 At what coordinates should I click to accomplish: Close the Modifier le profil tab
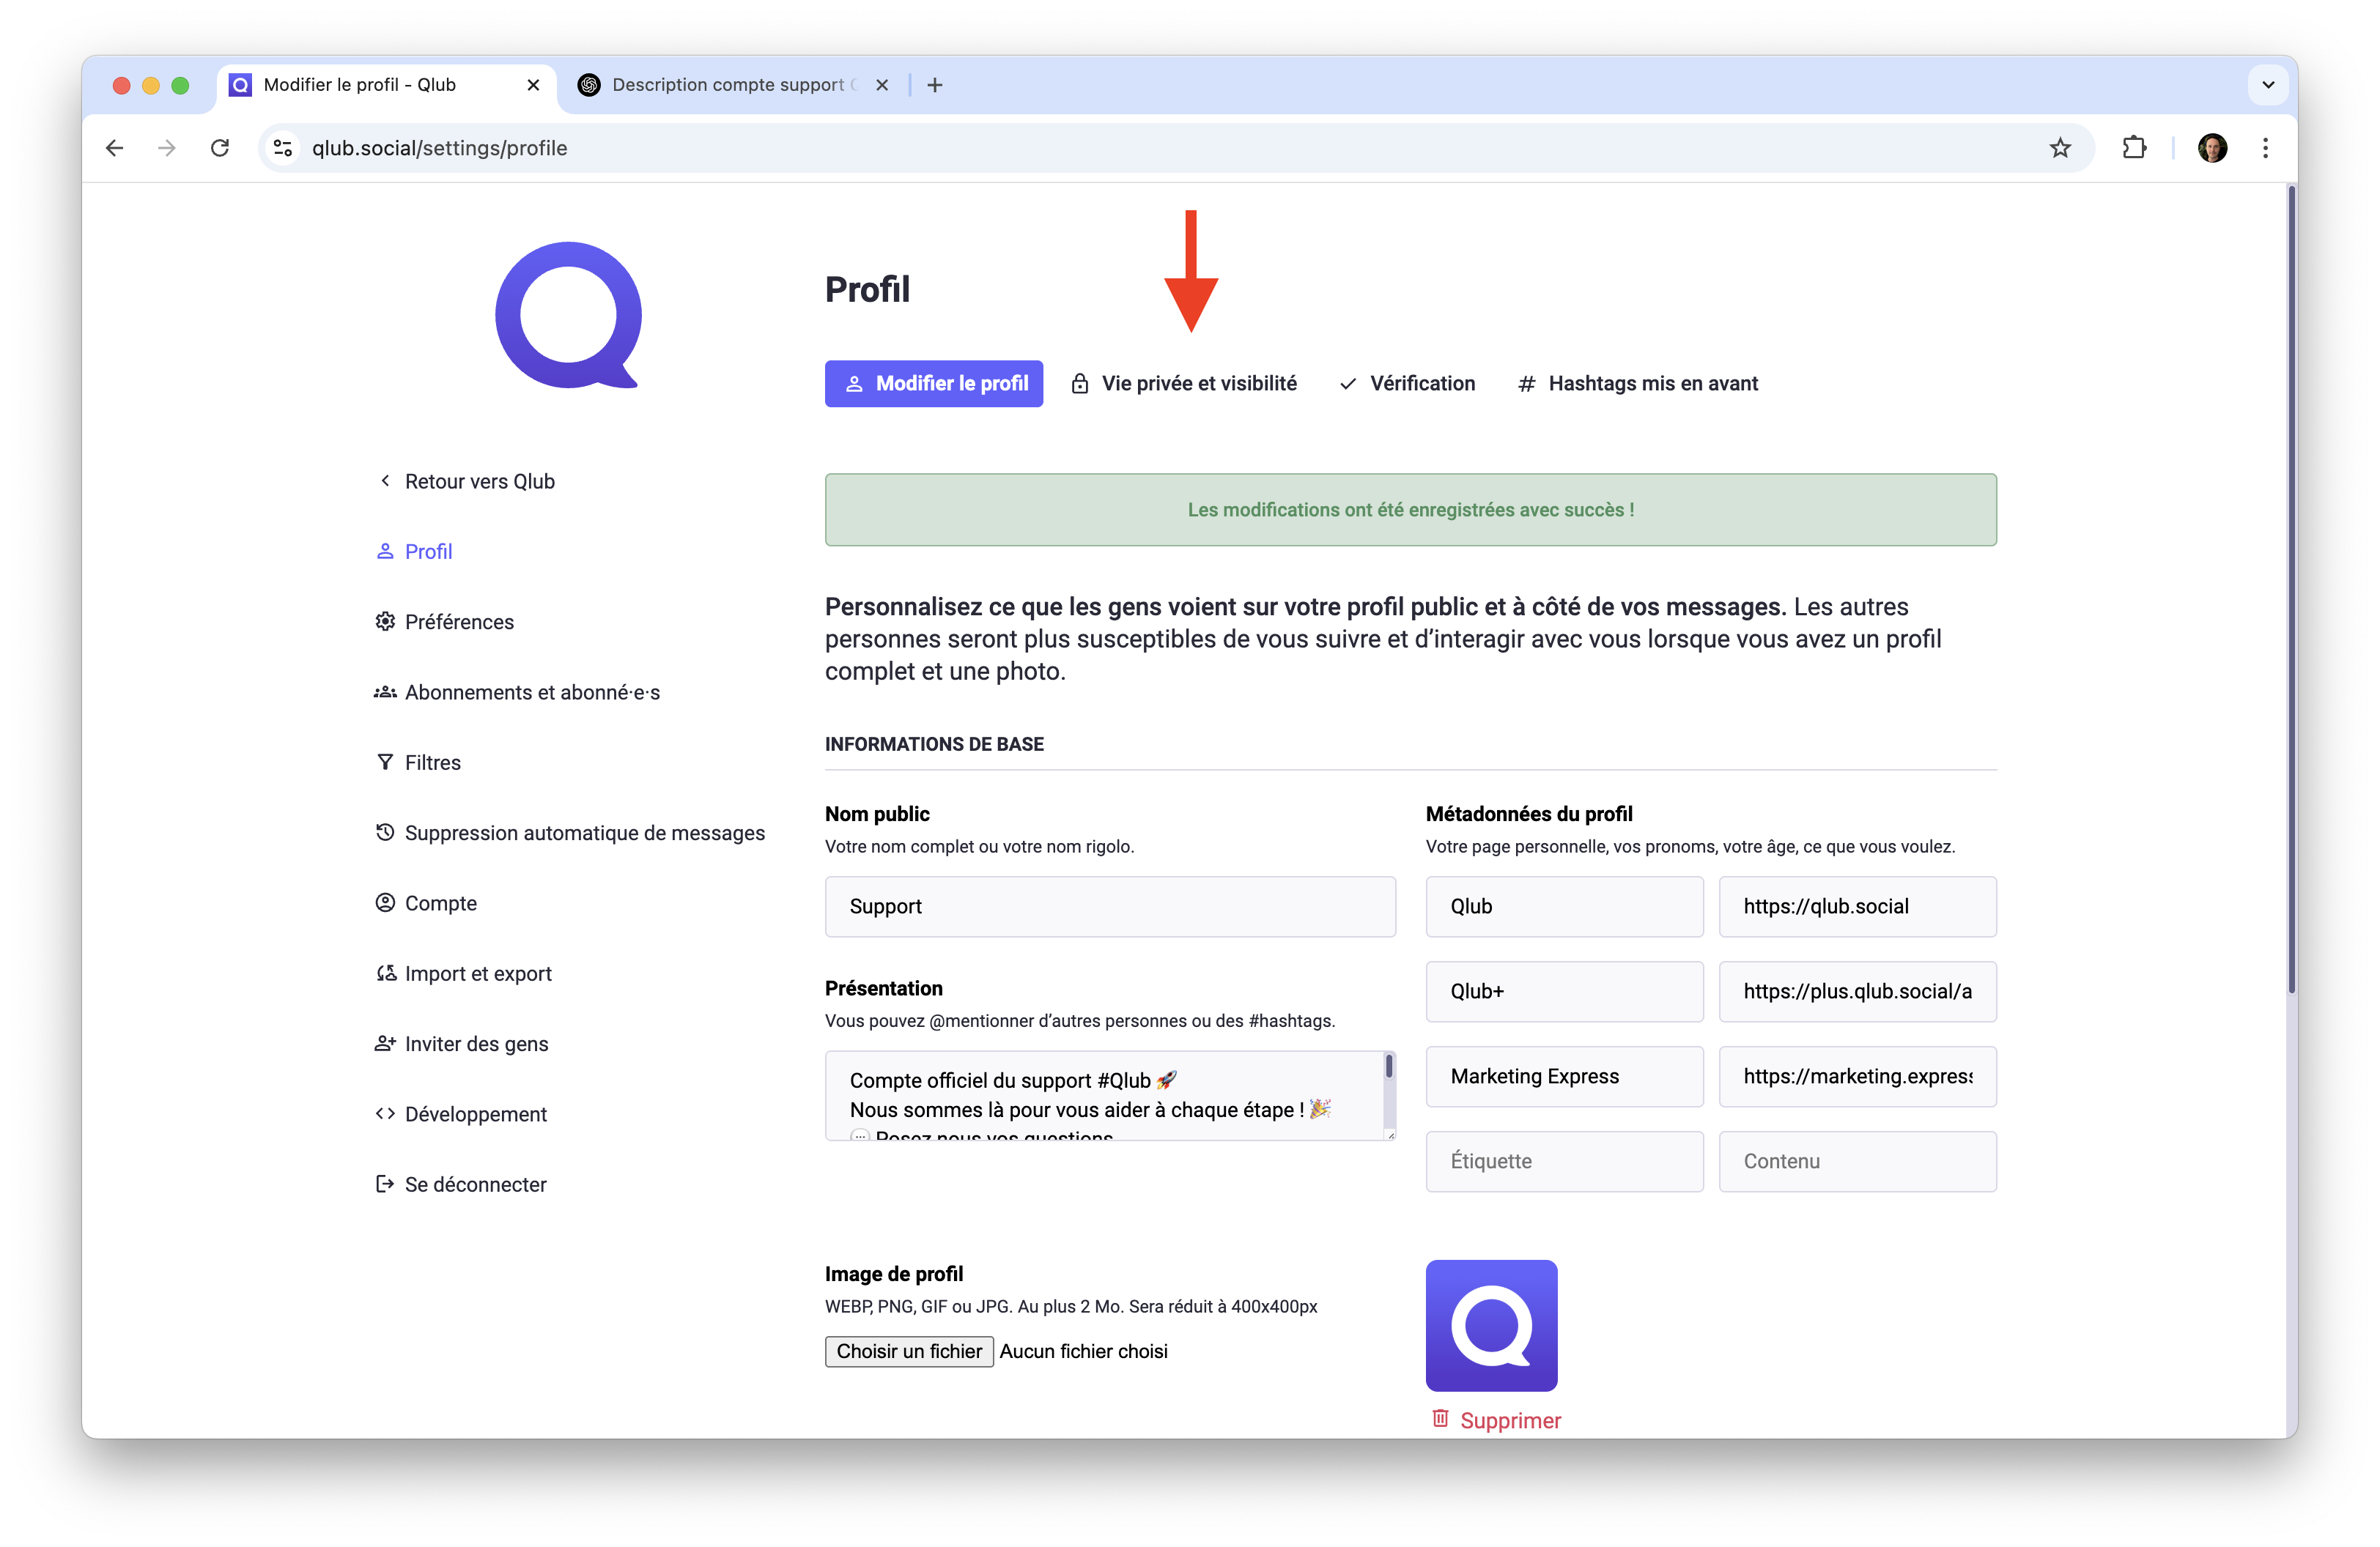click(533, 85)
